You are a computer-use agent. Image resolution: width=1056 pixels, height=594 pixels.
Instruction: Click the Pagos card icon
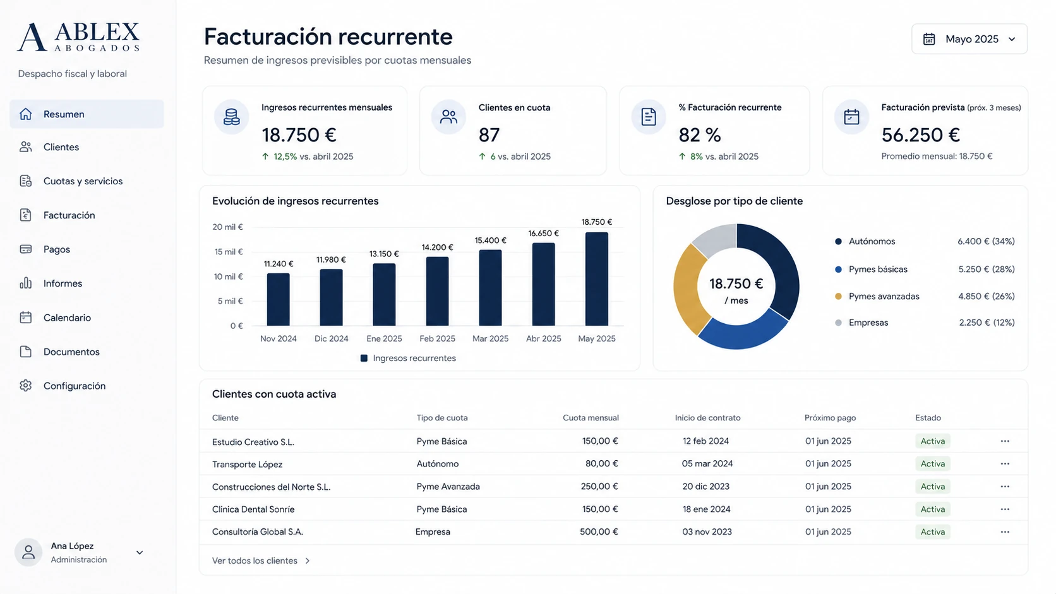pyautogui.click(x=26, y=249)
